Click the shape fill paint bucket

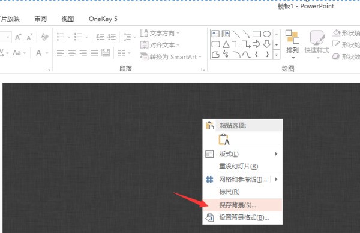(337, 33)
